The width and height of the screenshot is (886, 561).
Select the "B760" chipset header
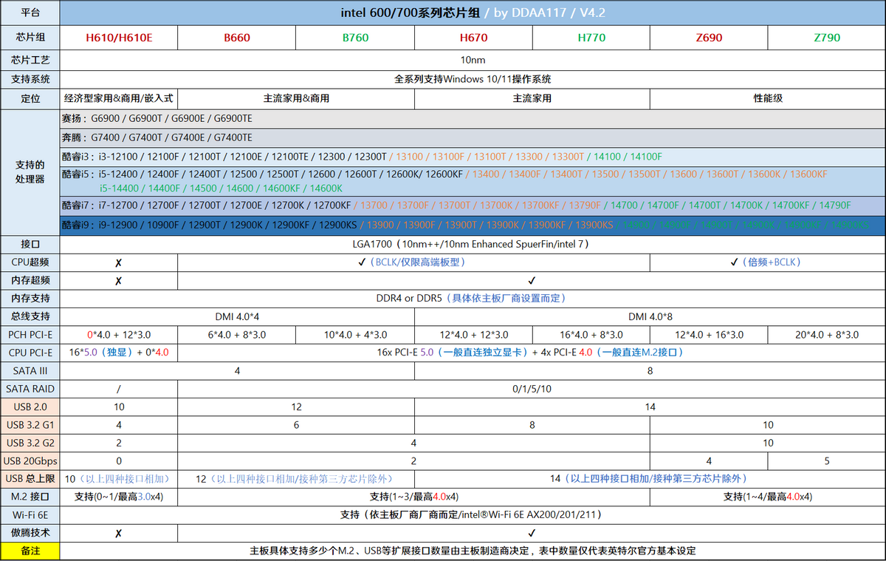[x=355, y=37]
